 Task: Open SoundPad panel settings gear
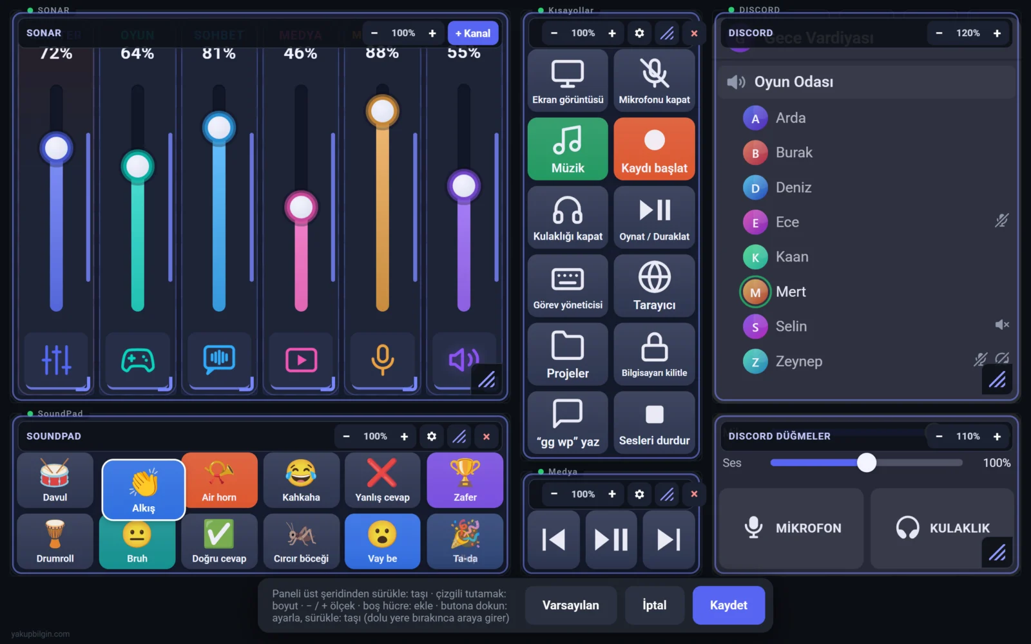(432, 437)
